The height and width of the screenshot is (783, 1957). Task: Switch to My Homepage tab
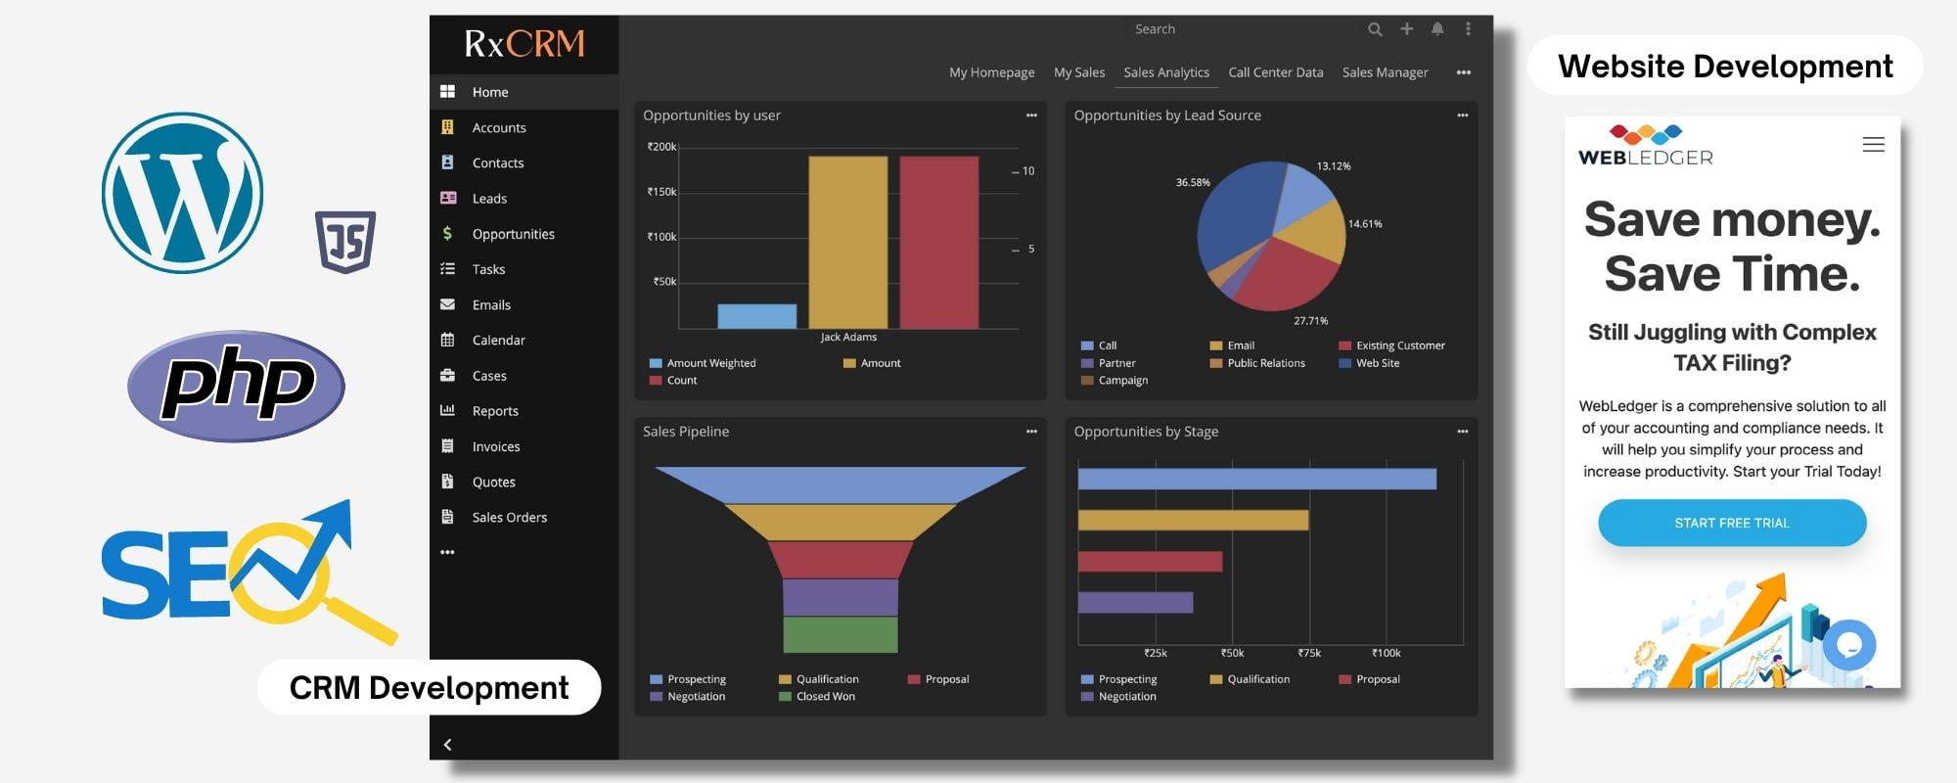point(991,72)
